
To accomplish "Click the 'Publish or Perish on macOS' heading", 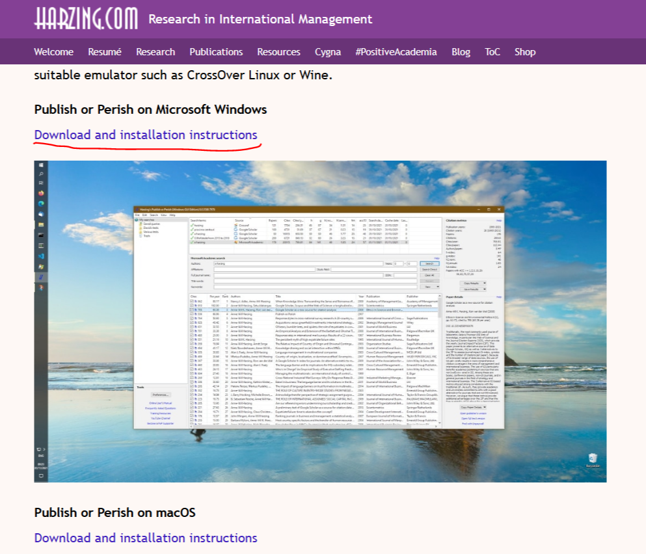I will point(114,512).
